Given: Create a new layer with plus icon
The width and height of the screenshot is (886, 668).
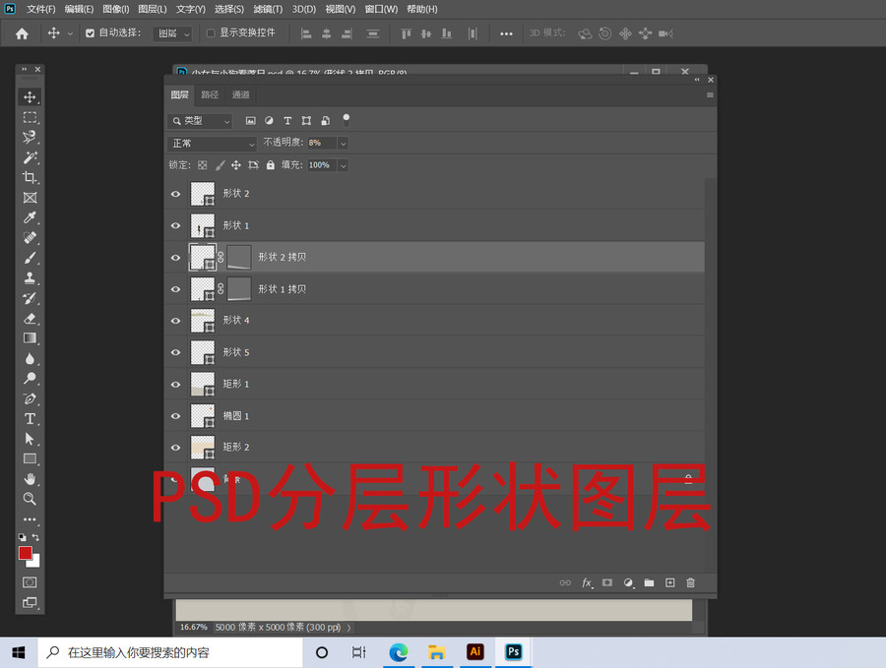Looking at the screenshot, I should [x=670, y=582].
